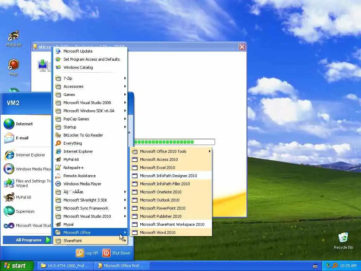Expand the 7-Zip submenu
This screenshot has height=271, width=361.
click(x=91, y=78)
